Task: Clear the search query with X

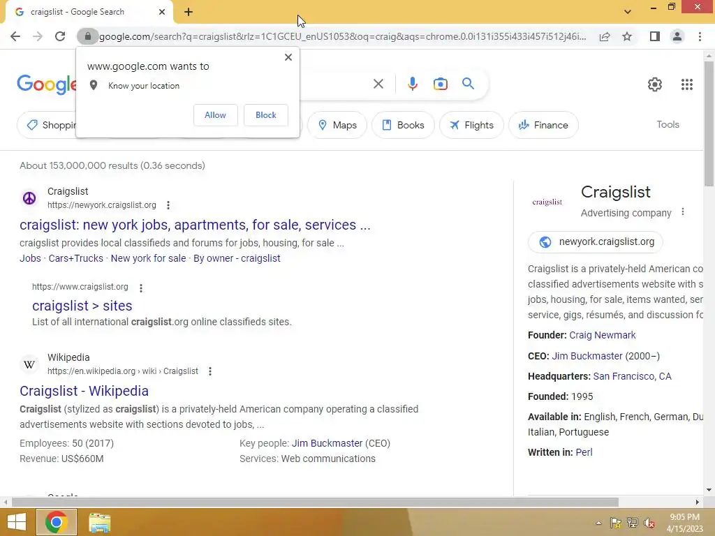Action: tap(378, 84)
